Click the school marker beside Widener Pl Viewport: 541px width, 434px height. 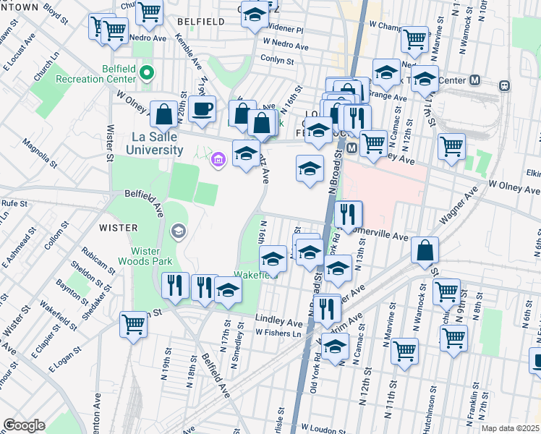pos(255,17)
